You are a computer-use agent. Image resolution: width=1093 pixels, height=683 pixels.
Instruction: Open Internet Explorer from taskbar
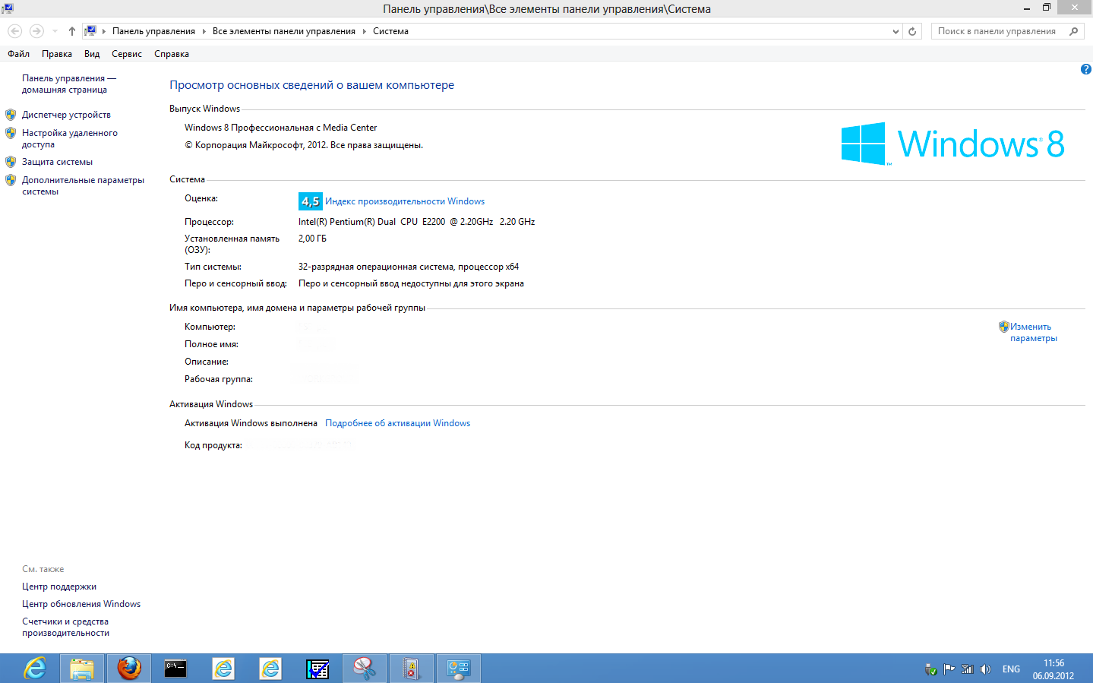click(35, 669)
